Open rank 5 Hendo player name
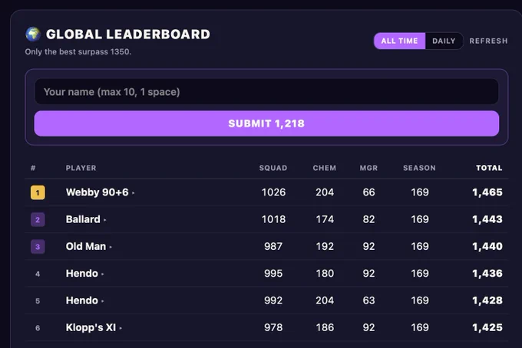 pyautogui.click(x=82, y=300)
